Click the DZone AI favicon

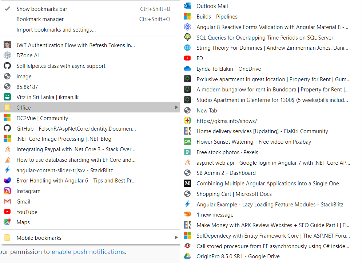tap(7, 56)
